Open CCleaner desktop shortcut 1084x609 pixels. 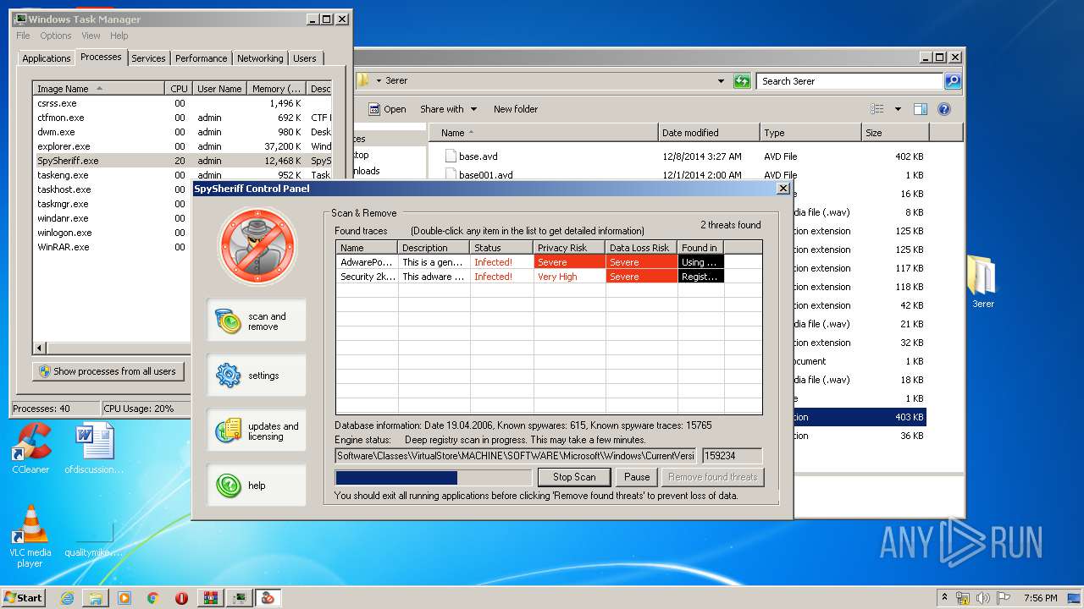pos(30,448)
